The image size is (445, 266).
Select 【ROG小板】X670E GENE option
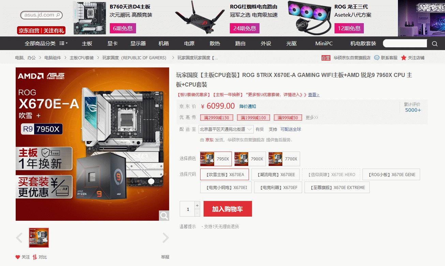click(x=391, y=174)
